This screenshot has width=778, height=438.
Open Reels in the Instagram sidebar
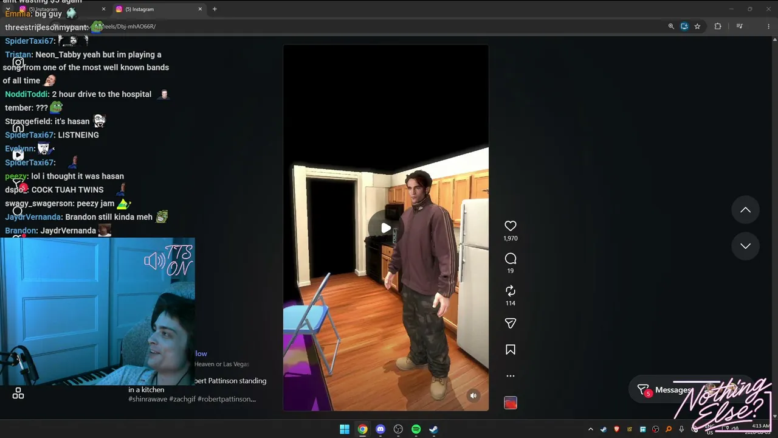[x=18, y=155]
